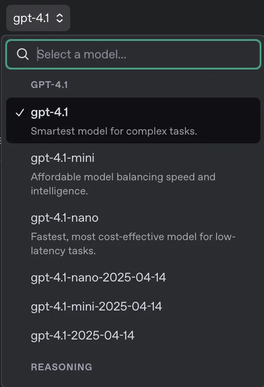
Task: Click the checkmark icon beside gpt-4.1
Action: [x=20, y=113]
